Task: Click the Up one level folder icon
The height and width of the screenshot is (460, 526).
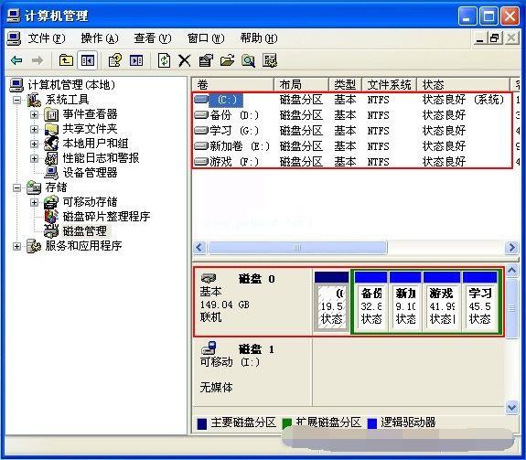Action: click(x=66, y=60)
